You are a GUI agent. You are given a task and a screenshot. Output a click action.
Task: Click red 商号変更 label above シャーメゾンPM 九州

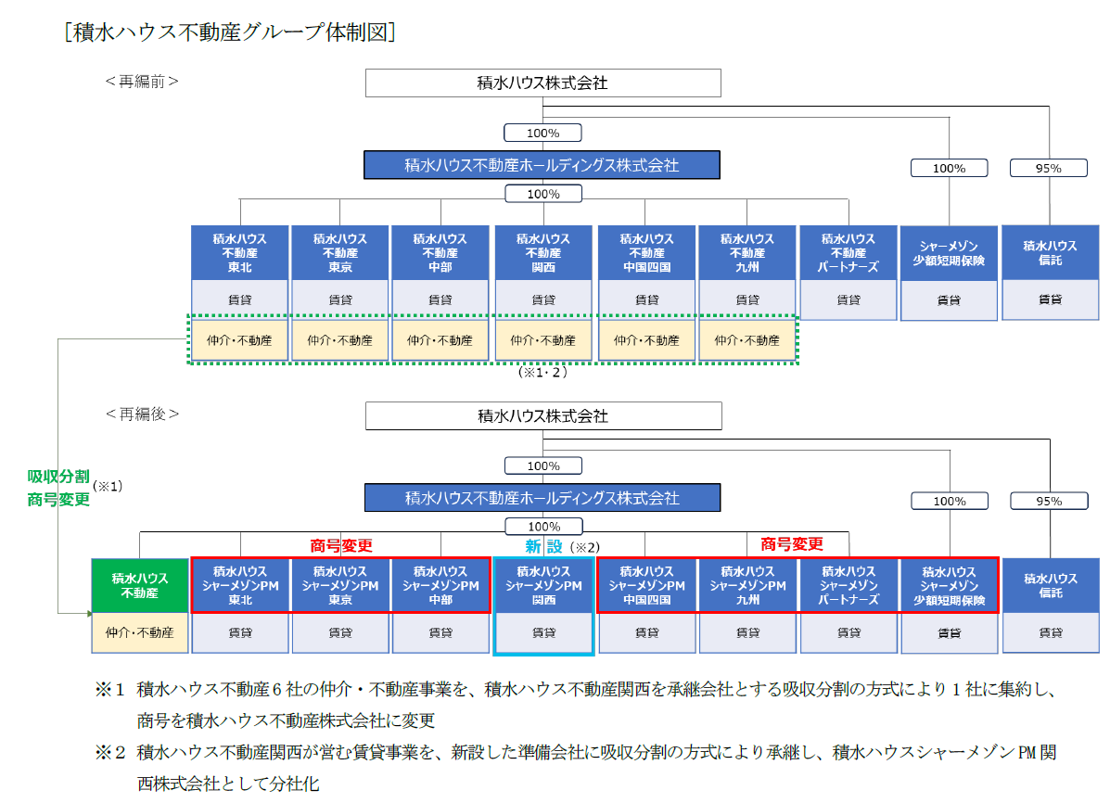791,543
